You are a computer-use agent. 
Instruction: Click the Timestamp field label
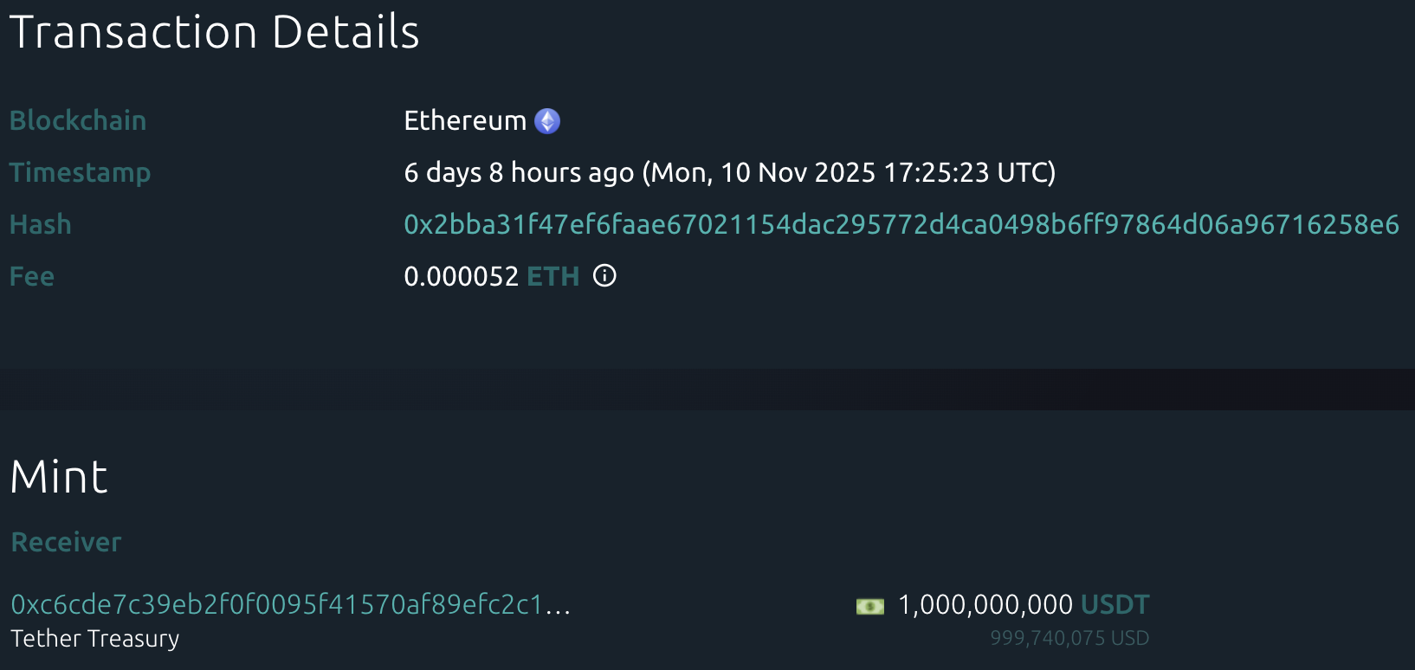[x=81, y=173]
